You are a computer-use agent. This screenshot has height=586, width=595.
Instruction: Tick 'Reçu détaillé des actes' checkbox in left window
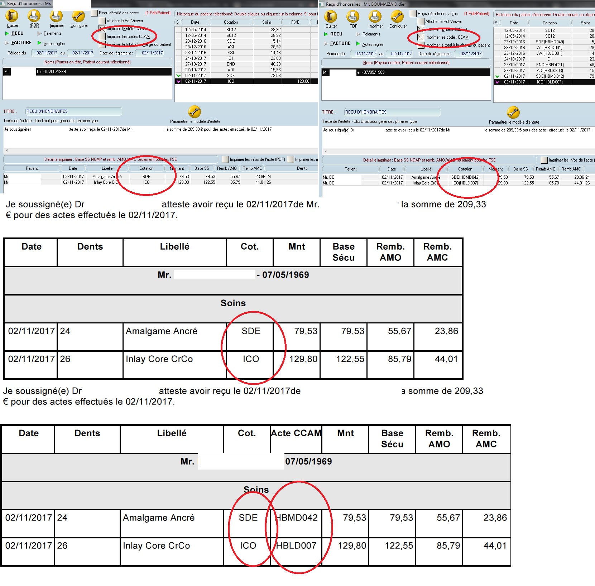95,13
